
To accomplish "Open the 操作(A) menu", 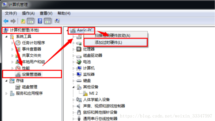I will (x=28, y=13).
